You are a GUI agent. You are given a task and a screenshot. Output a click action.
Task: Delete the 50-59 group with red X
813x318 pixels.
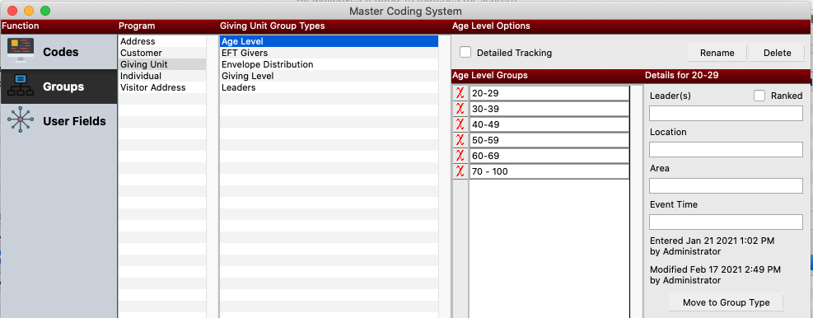[460, 140]
